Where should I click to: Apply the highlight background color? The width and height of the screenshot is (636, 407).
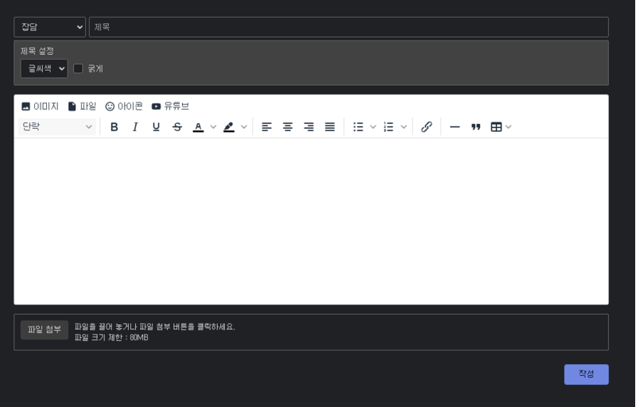point(229,127)
